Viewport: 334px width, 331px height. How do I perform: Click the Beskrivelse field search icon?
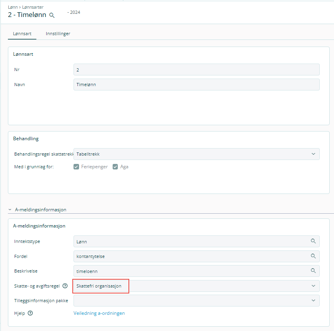tap(313, 271)
